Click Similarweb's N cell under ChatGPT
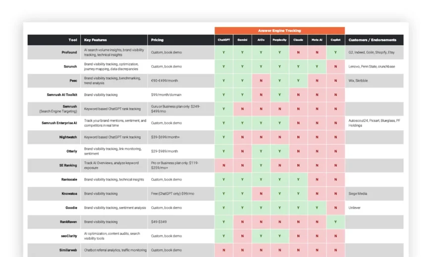The height and width of the screenshot is (257, 431). click(x=224, y=250)
